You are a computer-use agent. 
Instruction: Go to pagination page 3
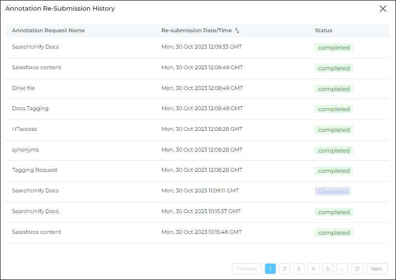coord(299,269)
